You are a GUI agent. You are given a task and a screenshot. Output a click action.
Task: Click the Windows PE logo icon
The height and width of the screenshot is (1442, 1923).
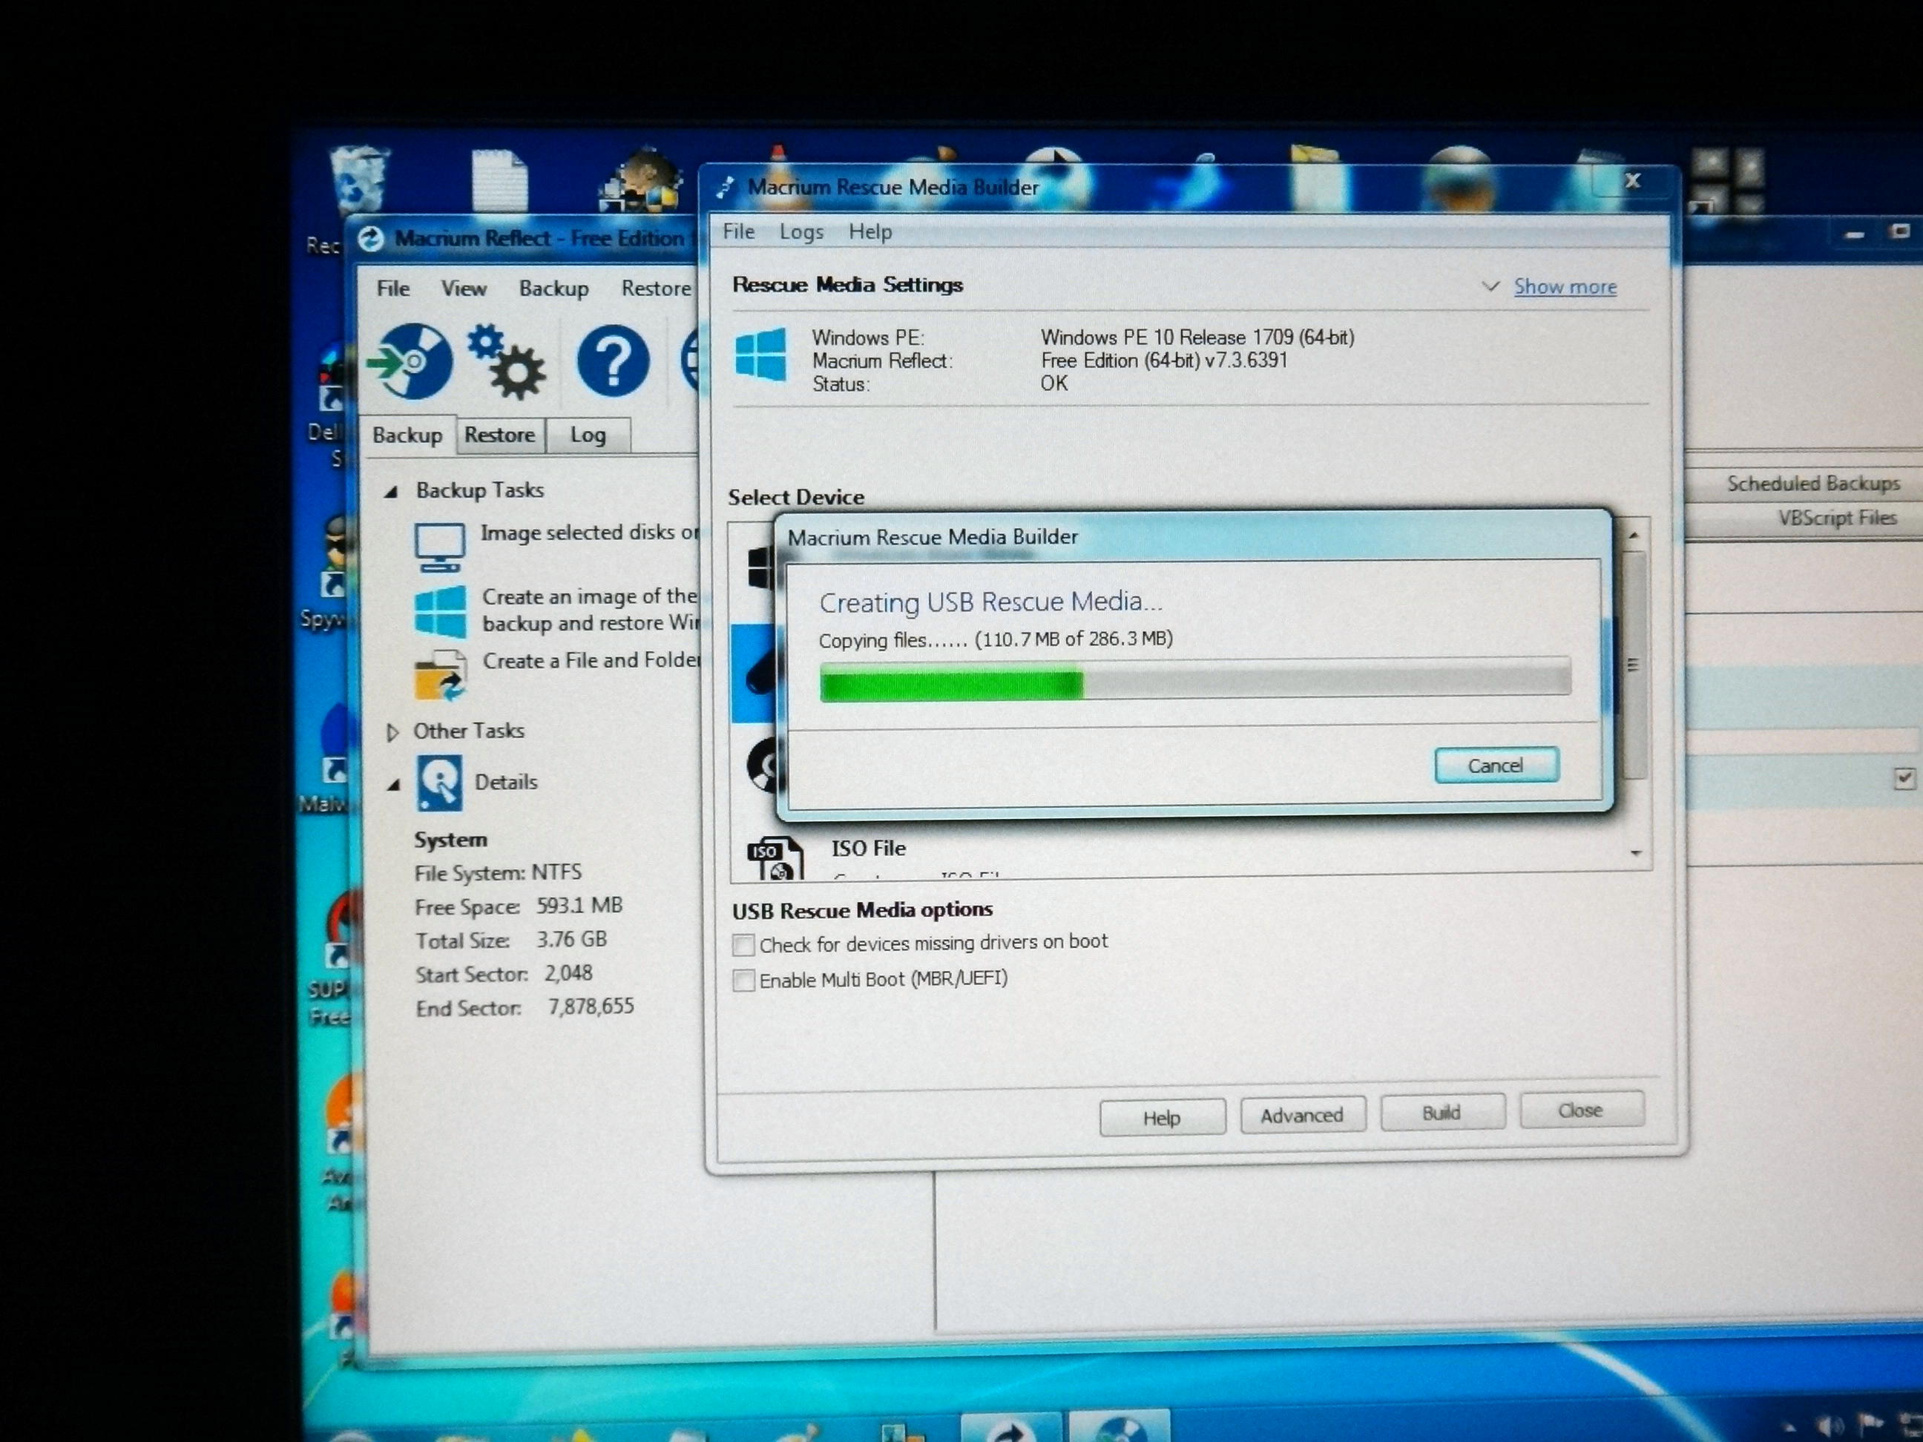(x=760, y=355)
